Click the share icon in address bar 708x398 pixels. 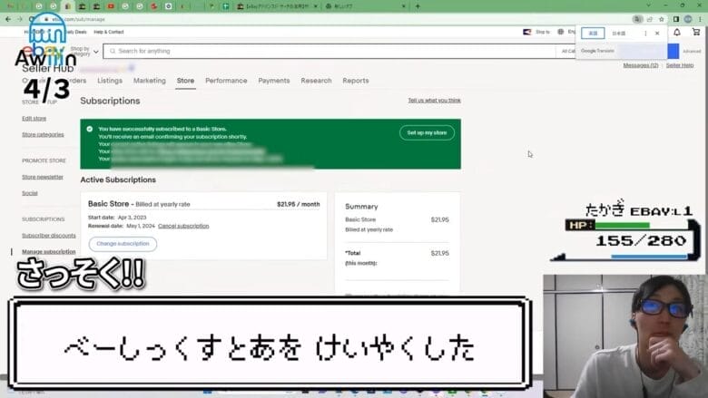(x=650, y=19)
